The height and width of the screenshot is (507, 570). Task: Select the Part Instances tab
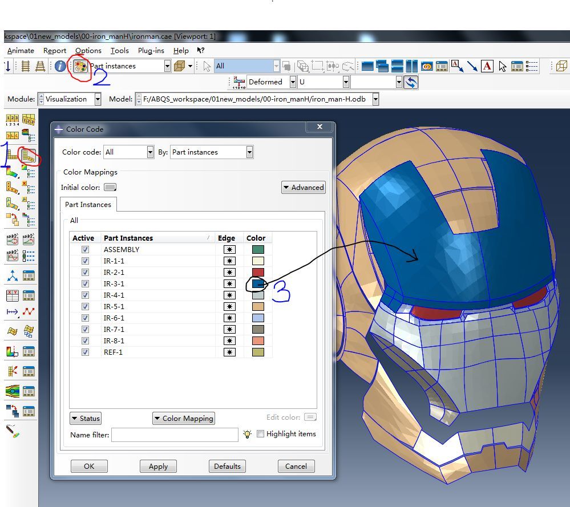point(88,204)
